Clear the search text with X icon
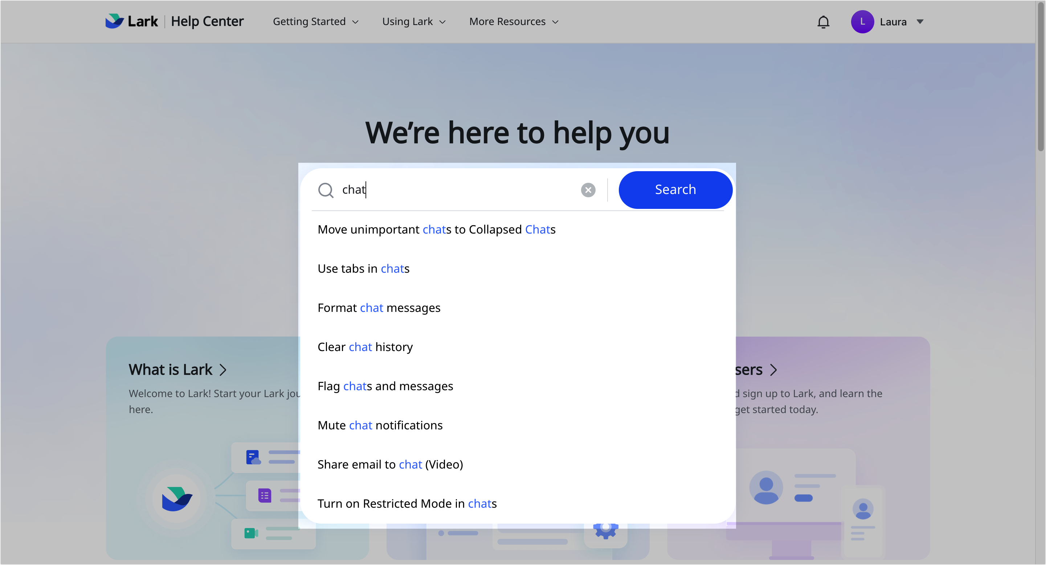Viewport: 1046px width, 565px height. 588,190
